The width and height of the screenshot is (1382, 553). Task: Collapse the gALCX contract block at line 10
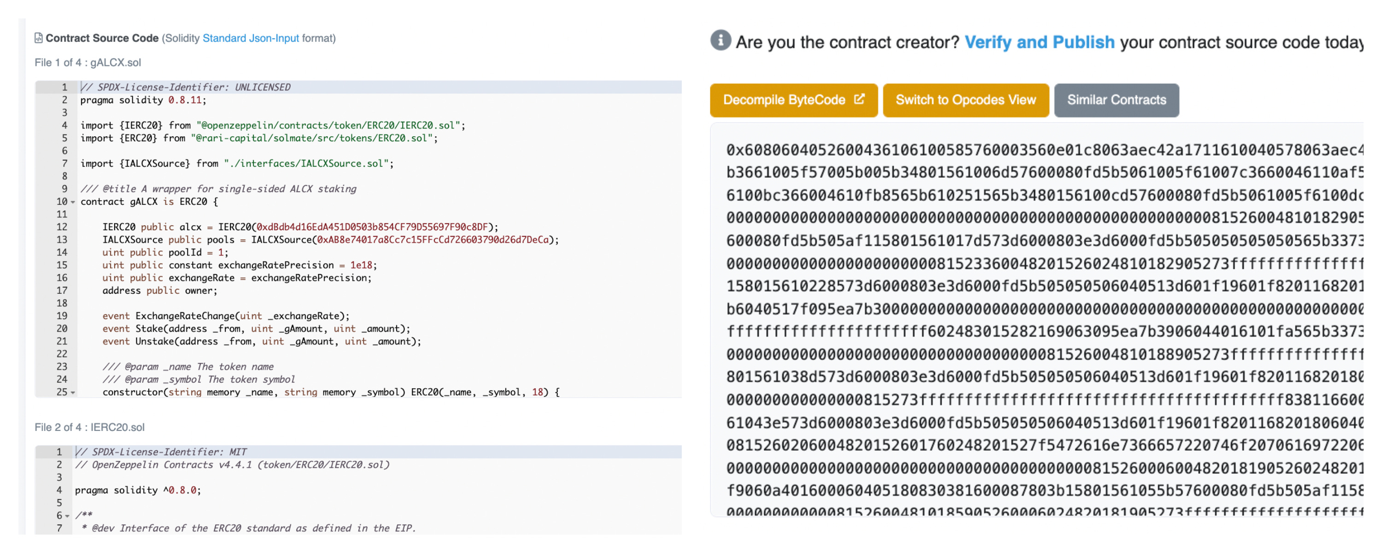click(73, 202)
